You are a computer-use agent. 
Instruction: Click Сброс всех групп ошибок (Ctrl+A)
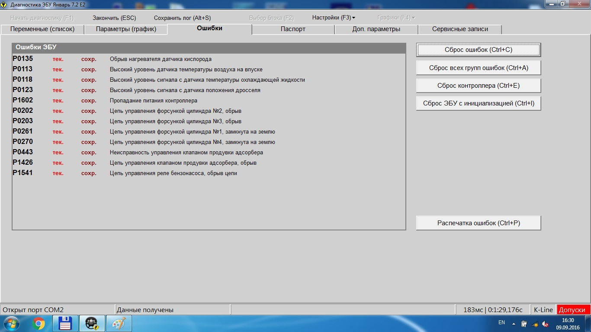[x=479, y=68]
